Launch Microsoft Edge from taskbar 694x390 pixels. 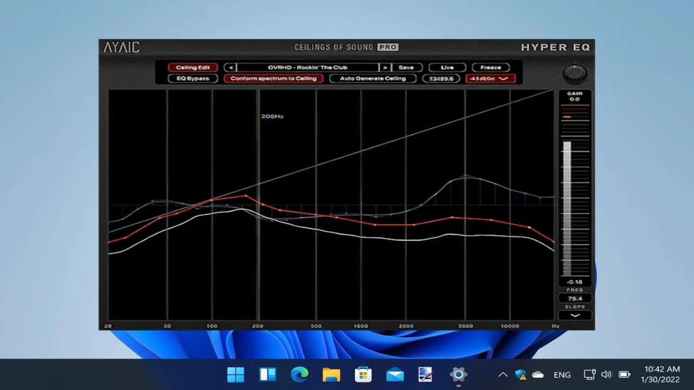pos(299,374)
